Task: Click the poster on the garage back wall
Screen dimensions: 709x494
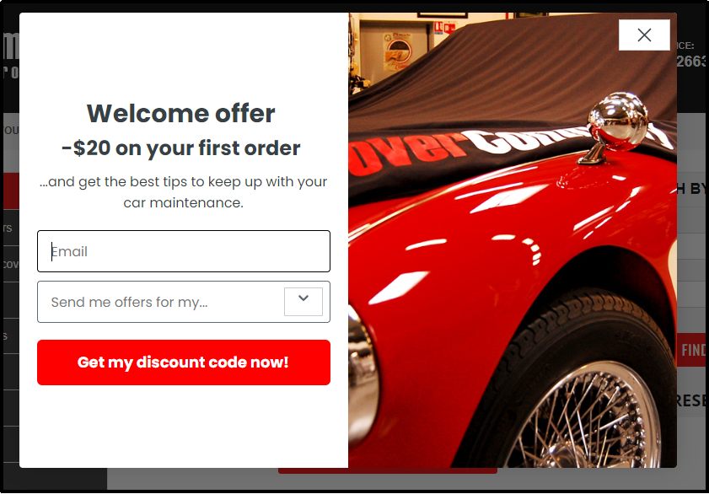Action: [397, 51]
